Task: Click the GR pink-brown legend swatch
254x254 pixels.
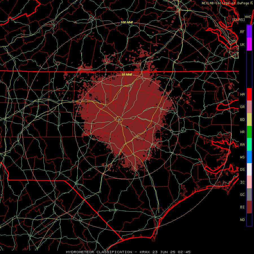Action: (x=249, y=107)
